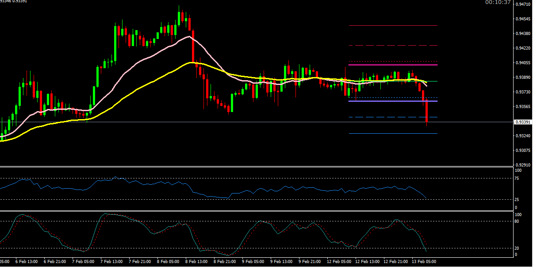
Task: Click the 0.93240 price axis label
Action: click(524, 136)
